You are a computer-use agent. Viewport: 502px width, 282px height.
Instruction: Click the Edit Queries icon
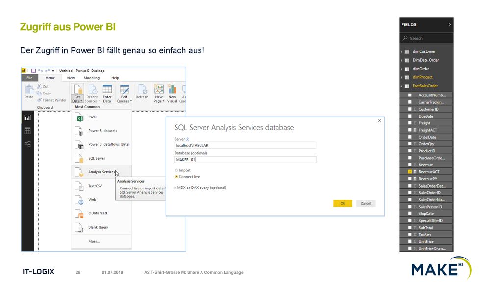(x=124, y=89)
